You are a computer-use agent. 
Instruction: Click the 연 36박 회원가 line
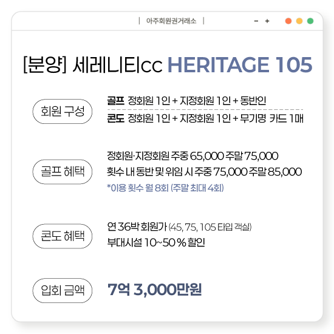[x=179, y=227]
